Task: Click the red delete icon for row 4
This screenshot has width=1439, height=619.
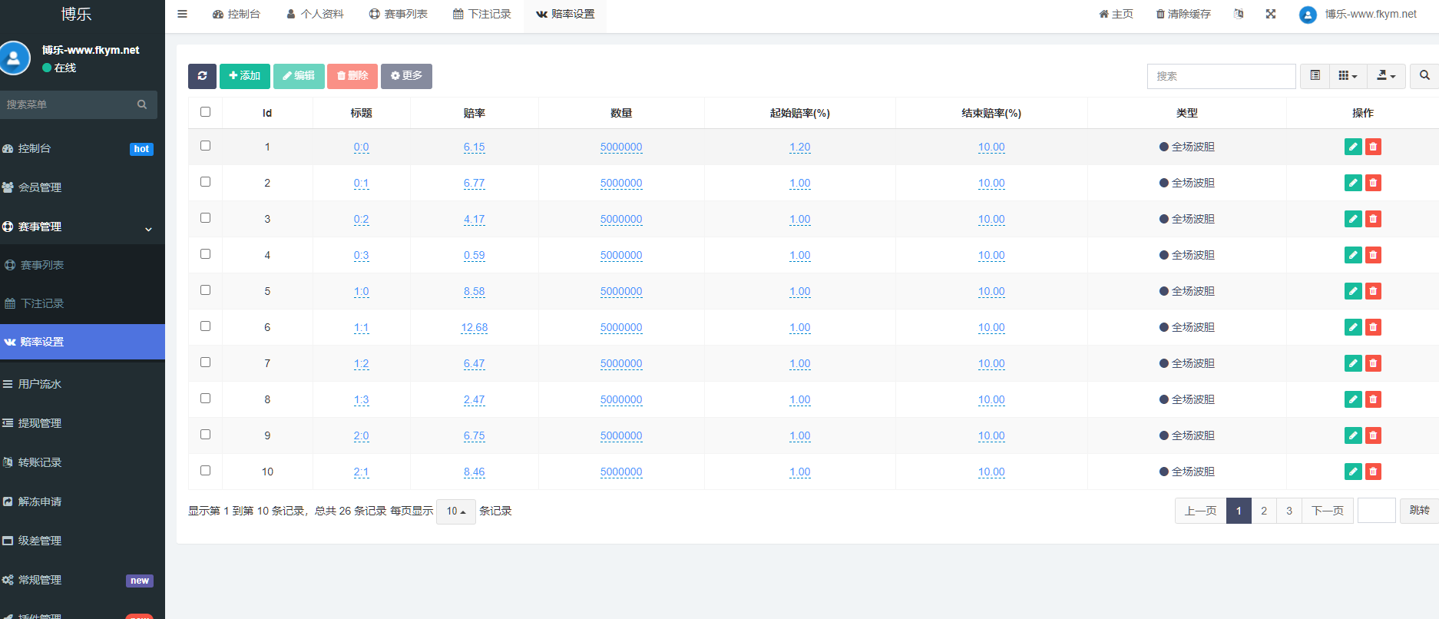Action: pos(1373,255)
